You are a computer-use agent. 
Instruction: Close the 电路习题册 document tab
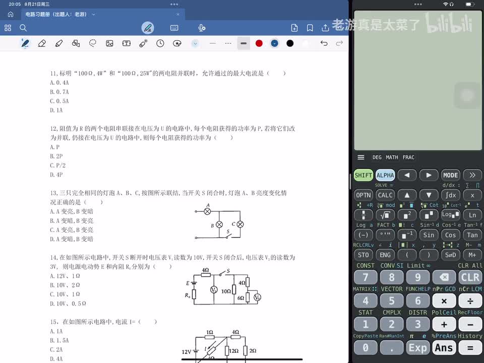click(178, 14)
